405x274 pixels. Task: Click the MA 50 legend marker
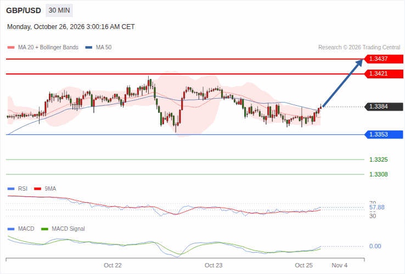click(89, 48)
